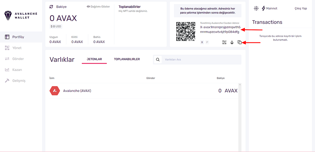Click the Portföy layout icon in sidebar
This screenshot has height=152, width=315.
tap(7, 37)
